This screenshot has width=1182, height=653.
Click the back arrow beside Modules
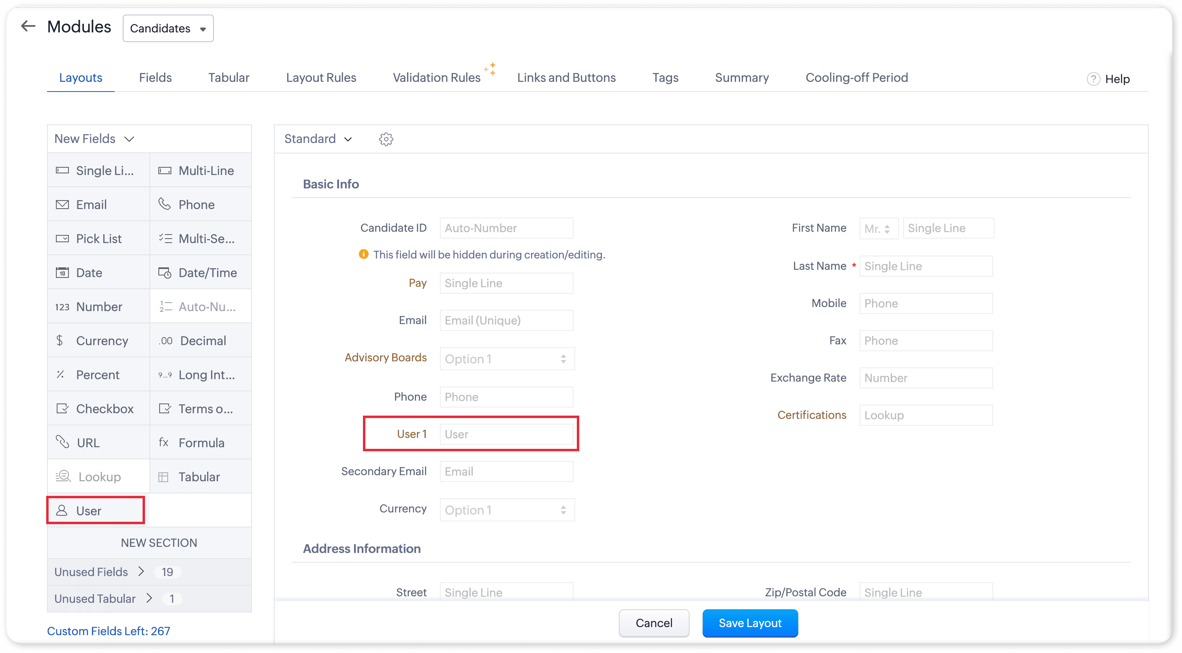click(x=28, y=26)
